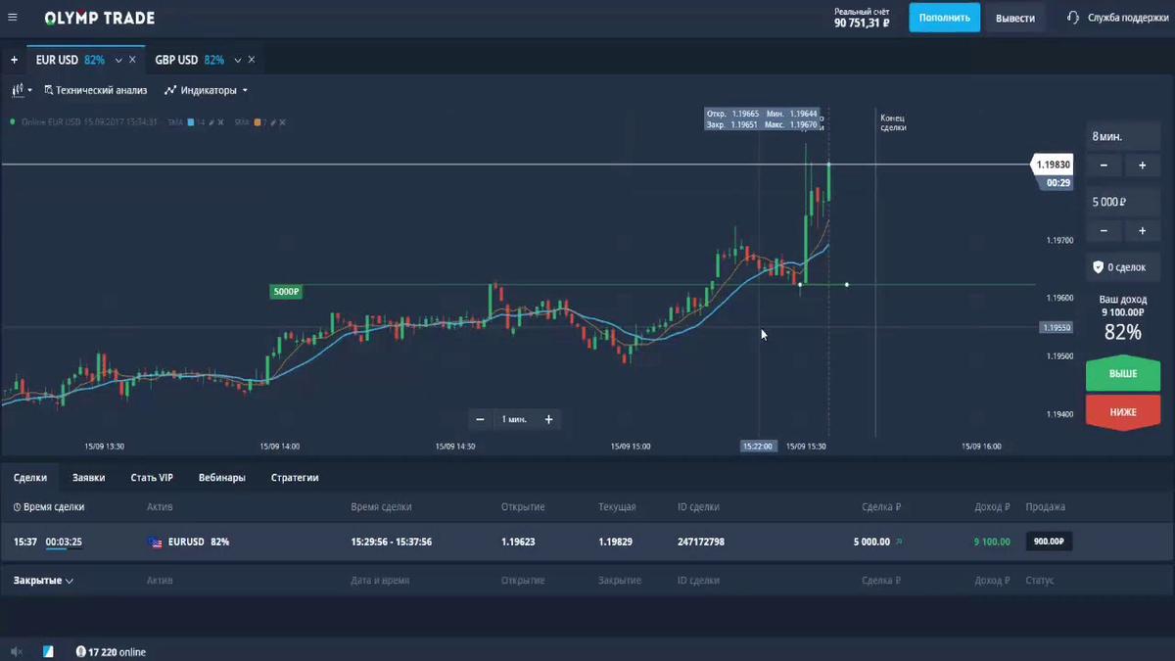Click the 17 220 online user counter
Viewport: 1175px width, 661px height.
[x=111, y=652]
